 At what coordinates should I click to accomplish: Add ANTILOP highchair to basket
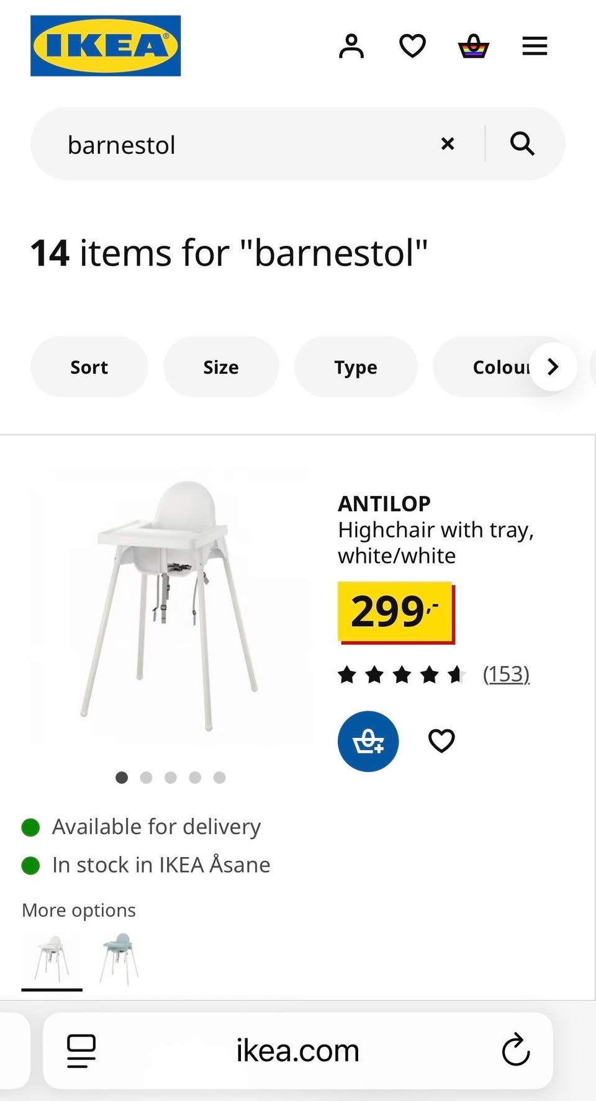coord(368,741)
